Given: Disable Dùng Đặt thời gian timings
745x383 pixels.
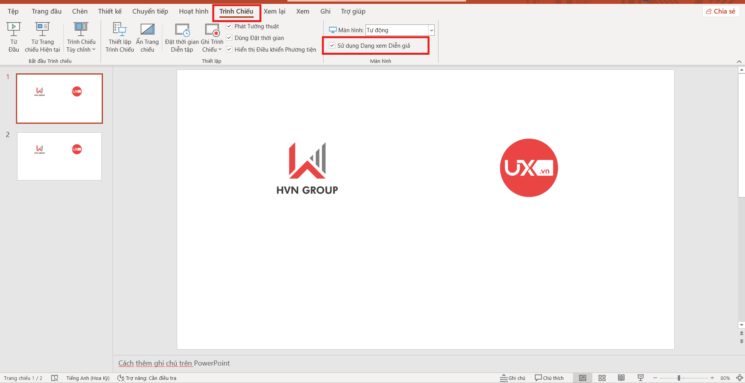Looking at the screenshot, I should tap(229, 38).
